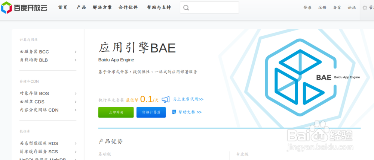Click the 执行单元套餐 label
Viewport: 374px width, 160px height.
tap(111, 100)
